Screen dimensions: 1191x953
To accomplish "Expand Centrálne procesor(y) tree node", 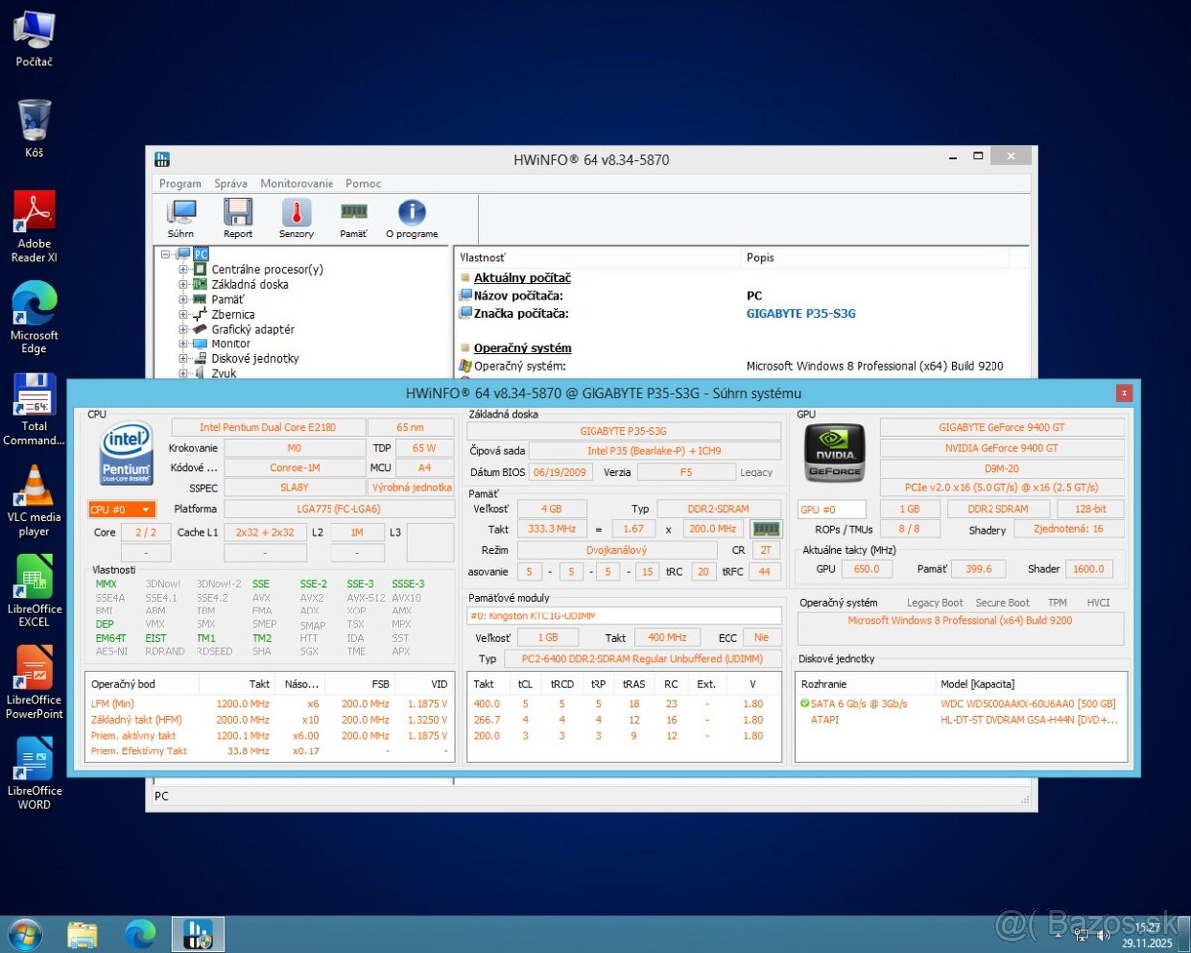I will [183, 269].
